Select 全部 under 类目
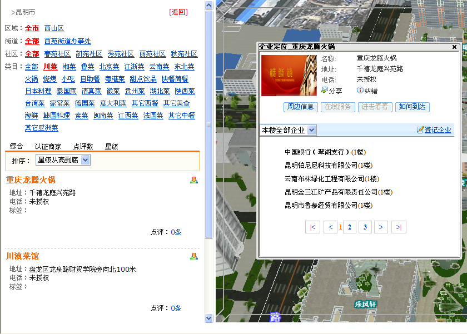The width and height of the screenshot is (467, 334). [x=32, y=67]
